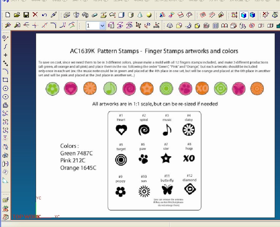Switch to wireframe cube display icon
The image size is (280, 227).
pos(253,15)
